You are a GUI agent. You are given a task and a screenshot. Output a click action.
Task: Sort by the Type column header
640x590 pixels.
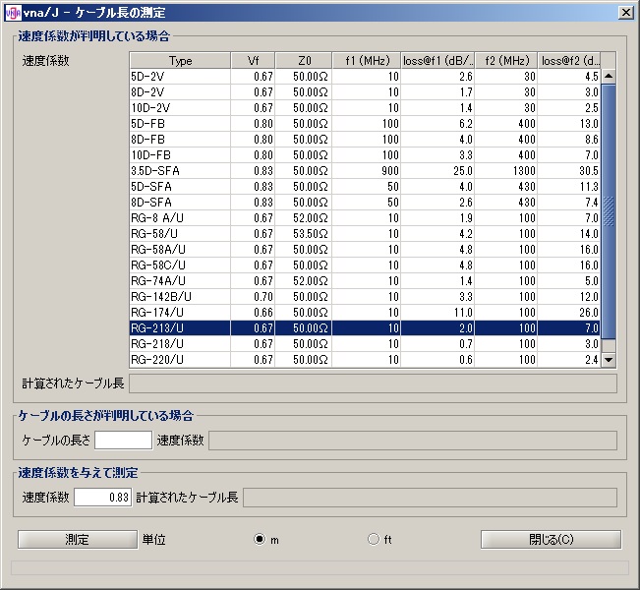180,61
